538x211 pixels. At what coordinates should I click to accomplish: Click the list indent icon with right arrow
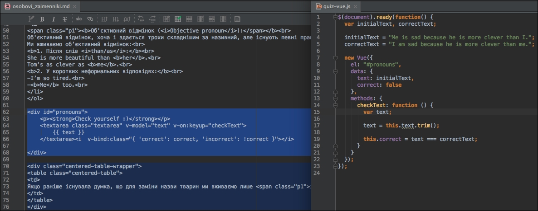pos(153,19)
